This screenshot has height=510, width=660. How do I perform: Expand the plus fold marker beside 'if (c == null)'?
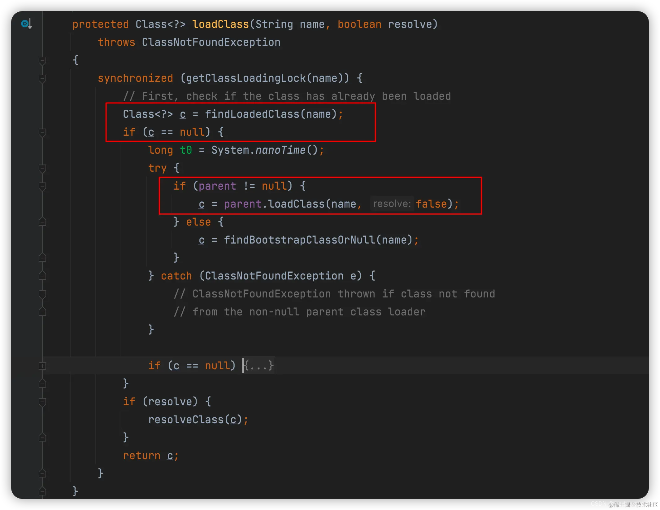point(42,366)
